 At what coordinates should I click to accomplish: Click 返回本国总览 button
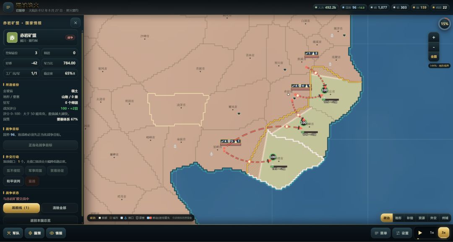(x=40, y=220)
